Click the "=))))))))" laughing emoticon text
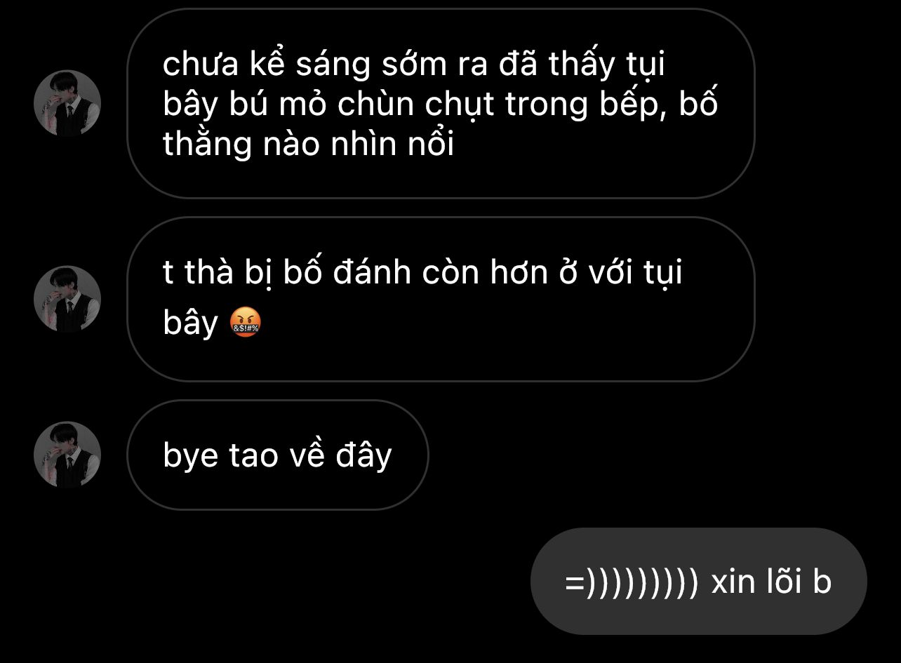Screen dimensions: 901x663 [x=632, y=582]
